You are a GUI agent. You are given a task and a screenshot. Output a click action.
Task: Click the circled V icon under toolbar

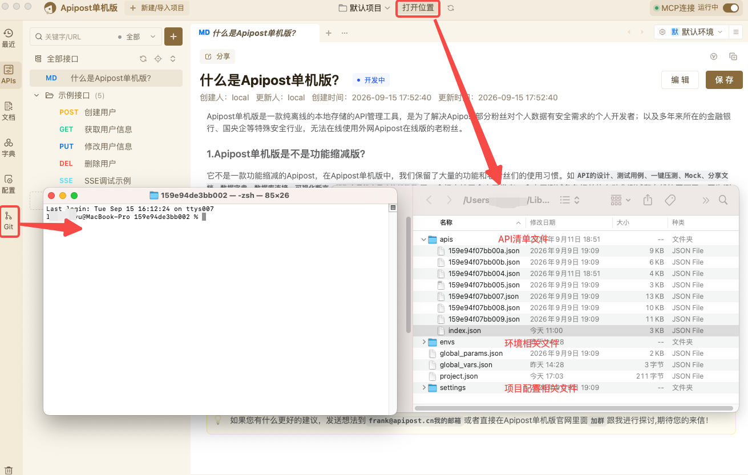pos(713,56)
